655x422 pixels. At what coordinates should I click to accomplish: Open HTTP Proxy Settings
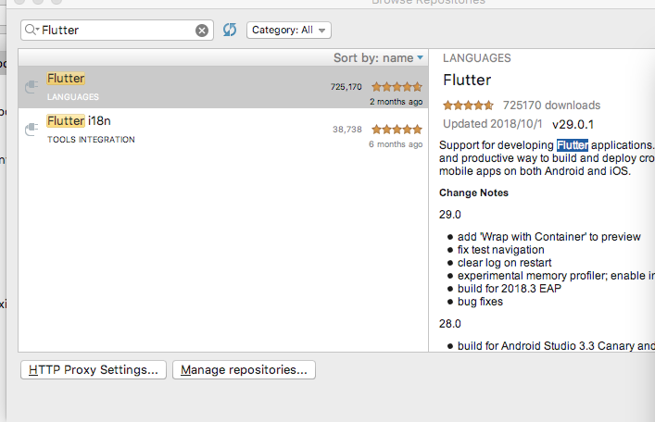point(94,370)
